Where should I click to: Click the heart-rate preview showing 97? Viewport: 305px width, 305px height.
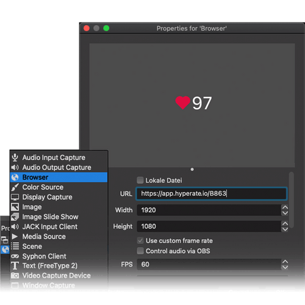point(192,105)
